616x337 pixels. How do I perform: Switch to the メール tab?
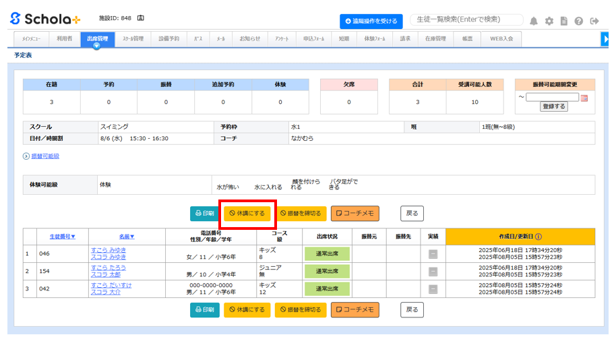221,39
